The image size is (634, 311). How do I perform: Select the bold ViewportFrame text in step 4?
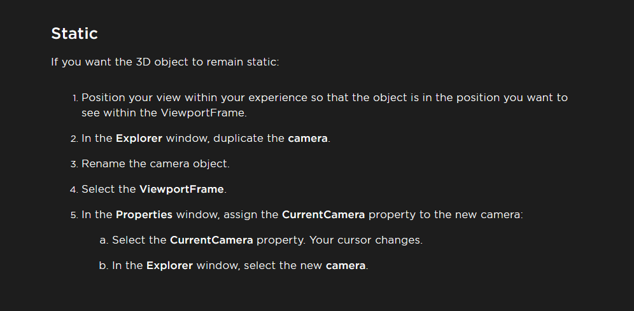181,189
